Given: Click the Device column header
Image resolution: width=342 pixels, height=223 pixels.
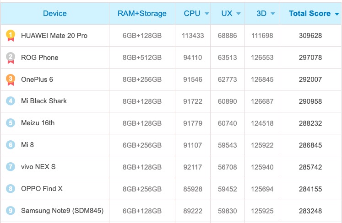Looking at the screenshot, I should pos(55,13).
